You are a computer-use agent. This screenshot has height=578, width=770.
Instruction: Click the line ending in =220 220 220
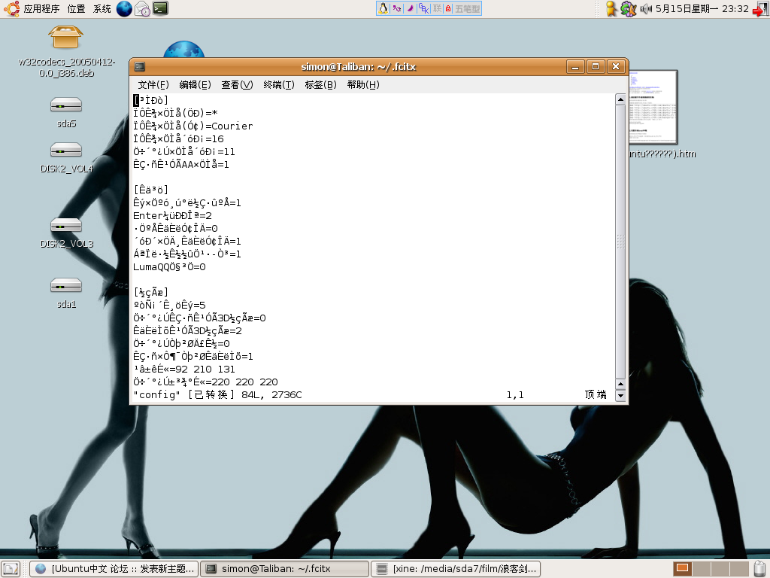click(x=206, y=382)
